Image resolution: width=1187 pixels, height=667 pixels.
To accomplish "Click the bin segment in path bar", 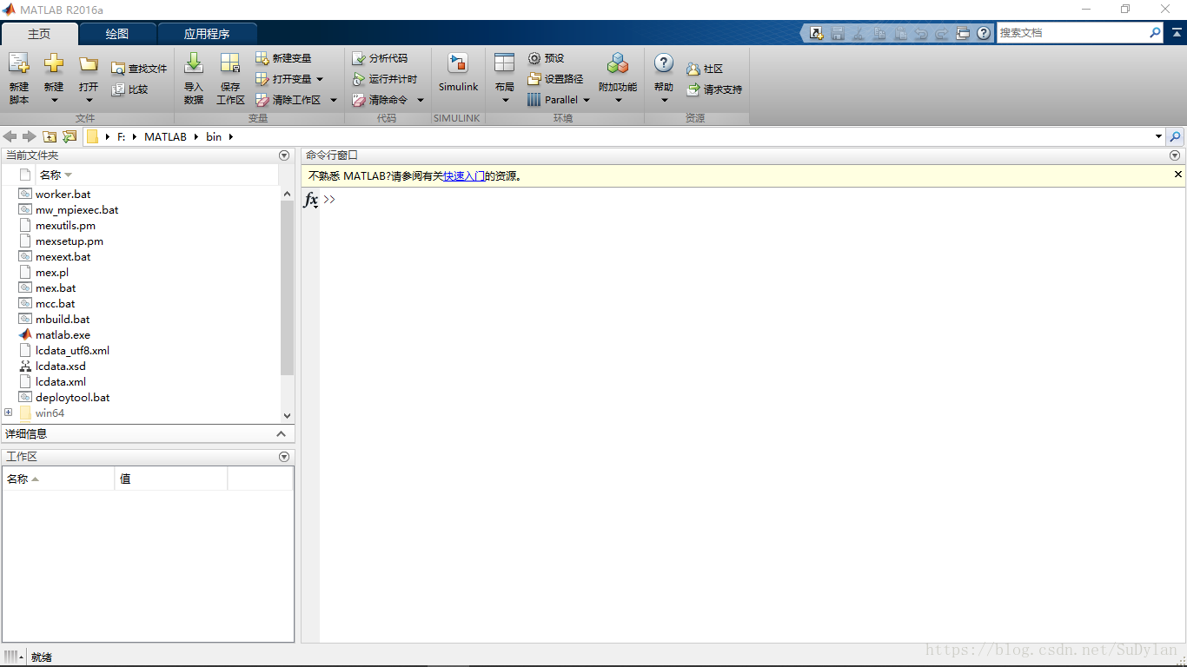I will tap(214, 137).
